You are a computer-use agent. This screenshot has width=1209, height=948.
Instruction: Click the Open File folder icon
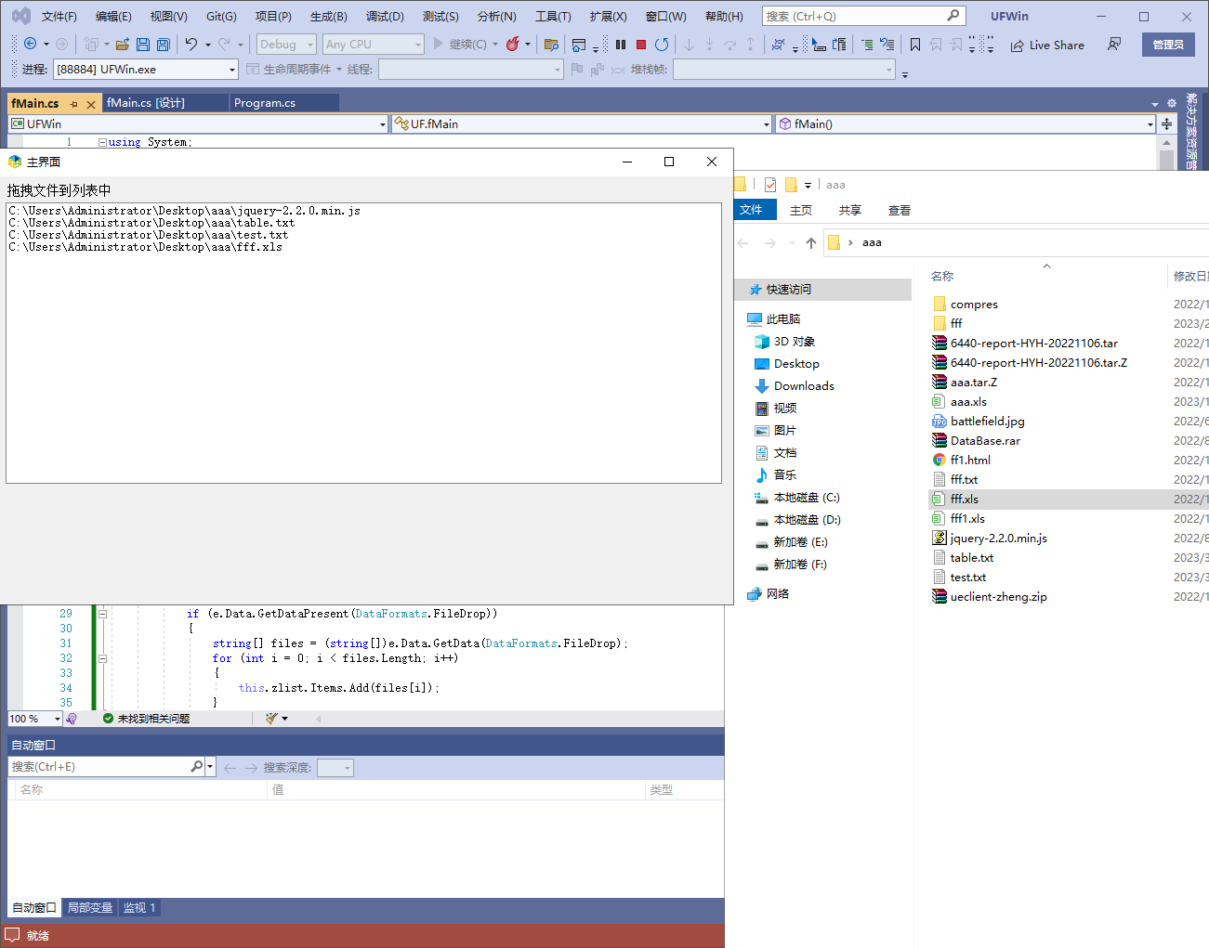point(122,44)
